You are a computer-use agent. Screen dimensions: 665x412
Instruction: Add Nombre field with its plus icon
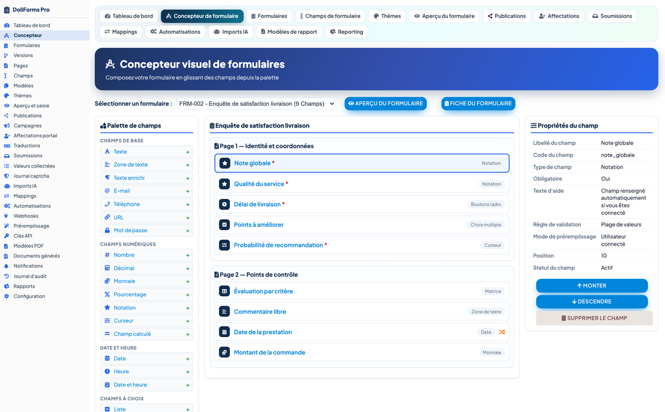point(188,256)
